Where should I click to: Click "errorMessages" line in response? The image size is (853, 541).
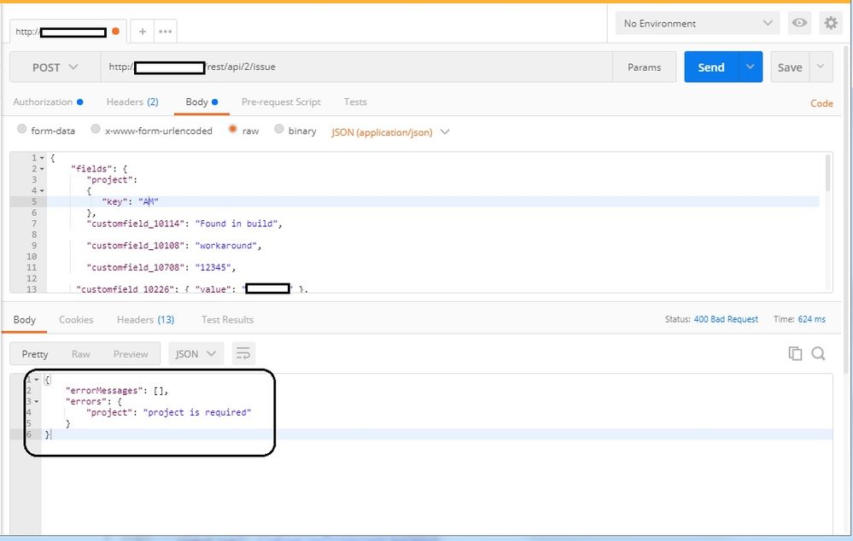pyautogui.click(x=117, y=390)
